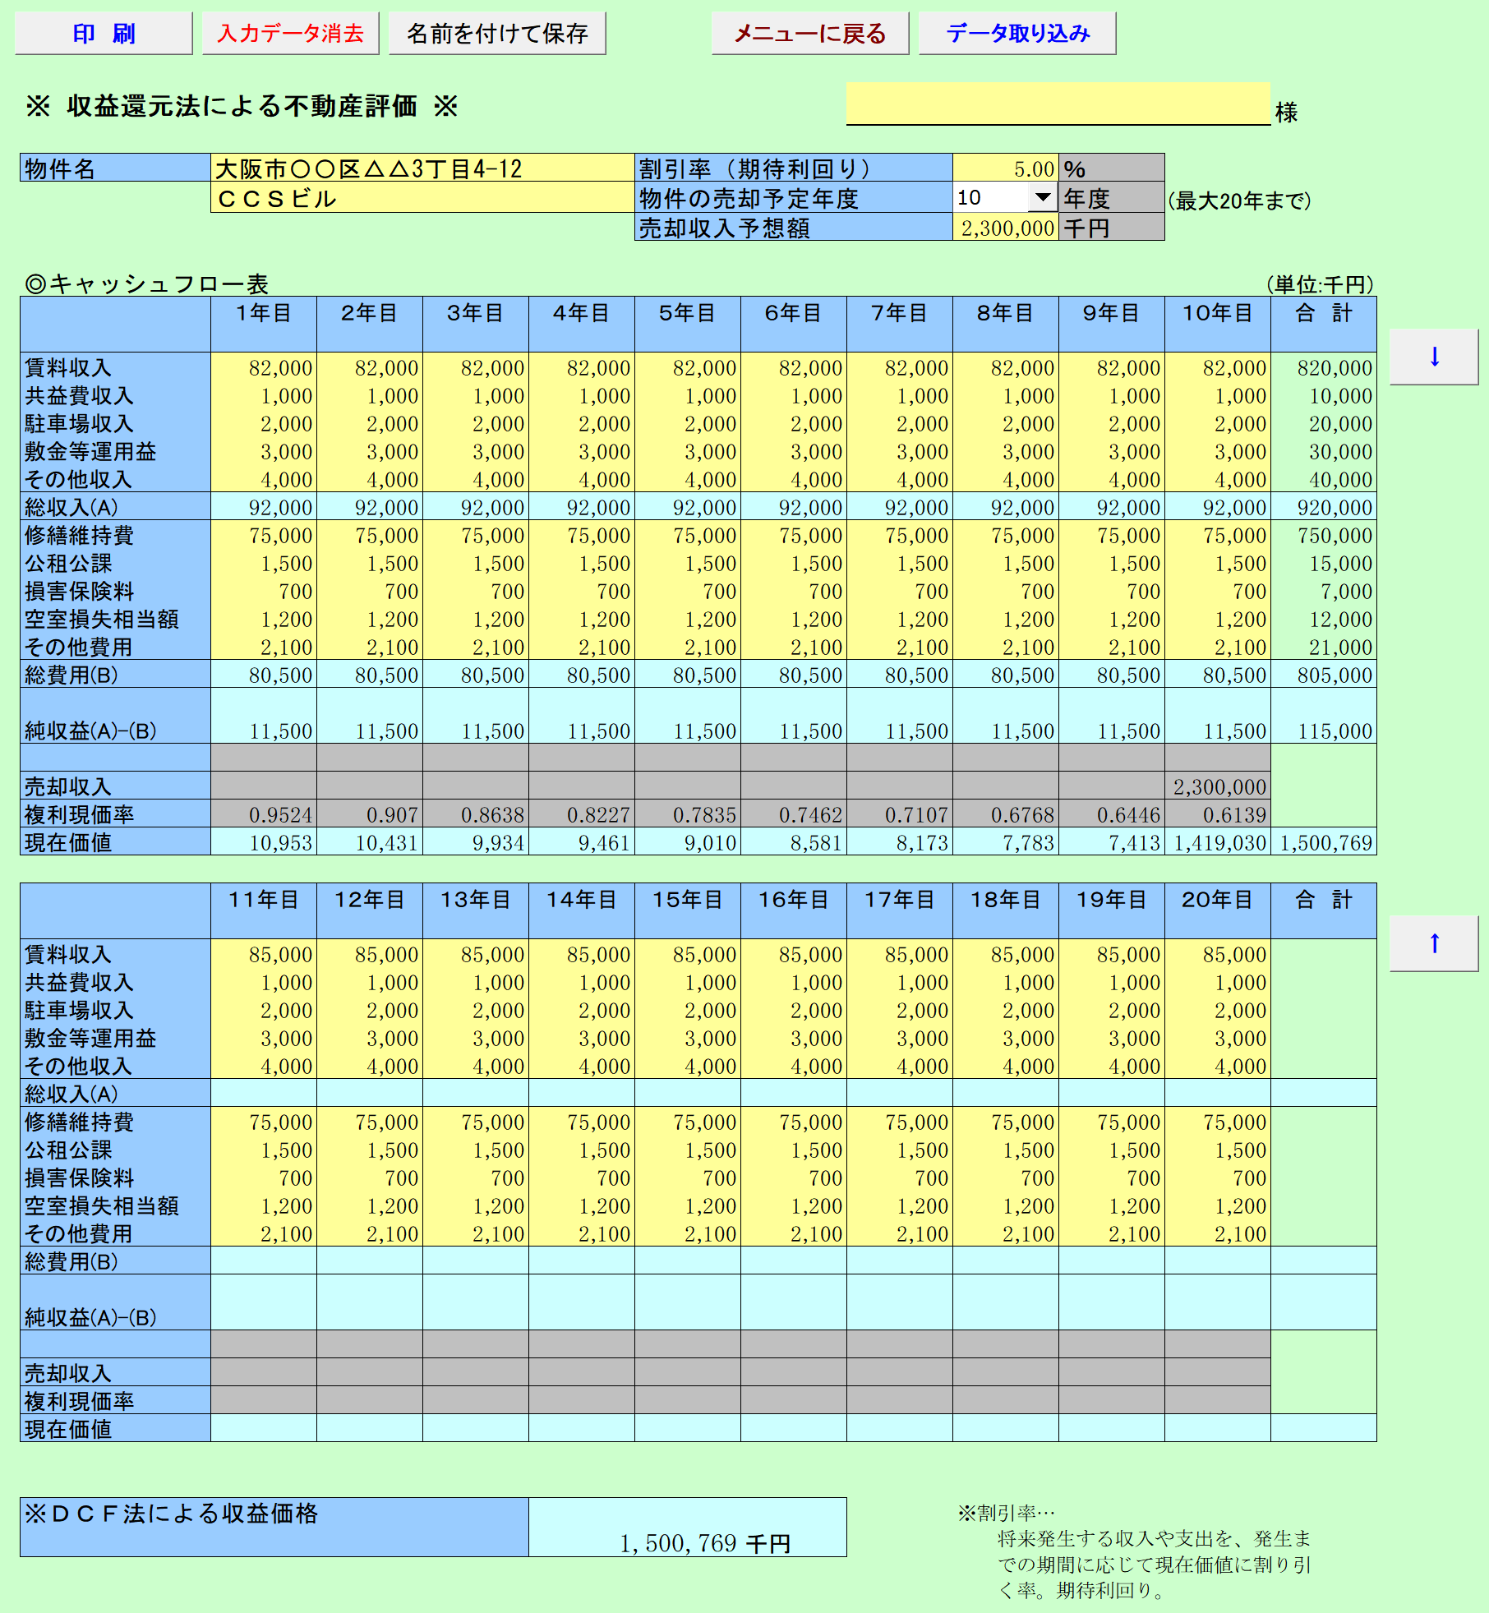Select the 合計 現在価値 cell 1,500,769
This screenshot has width=1489, height=1613.
pos(1324,842)
